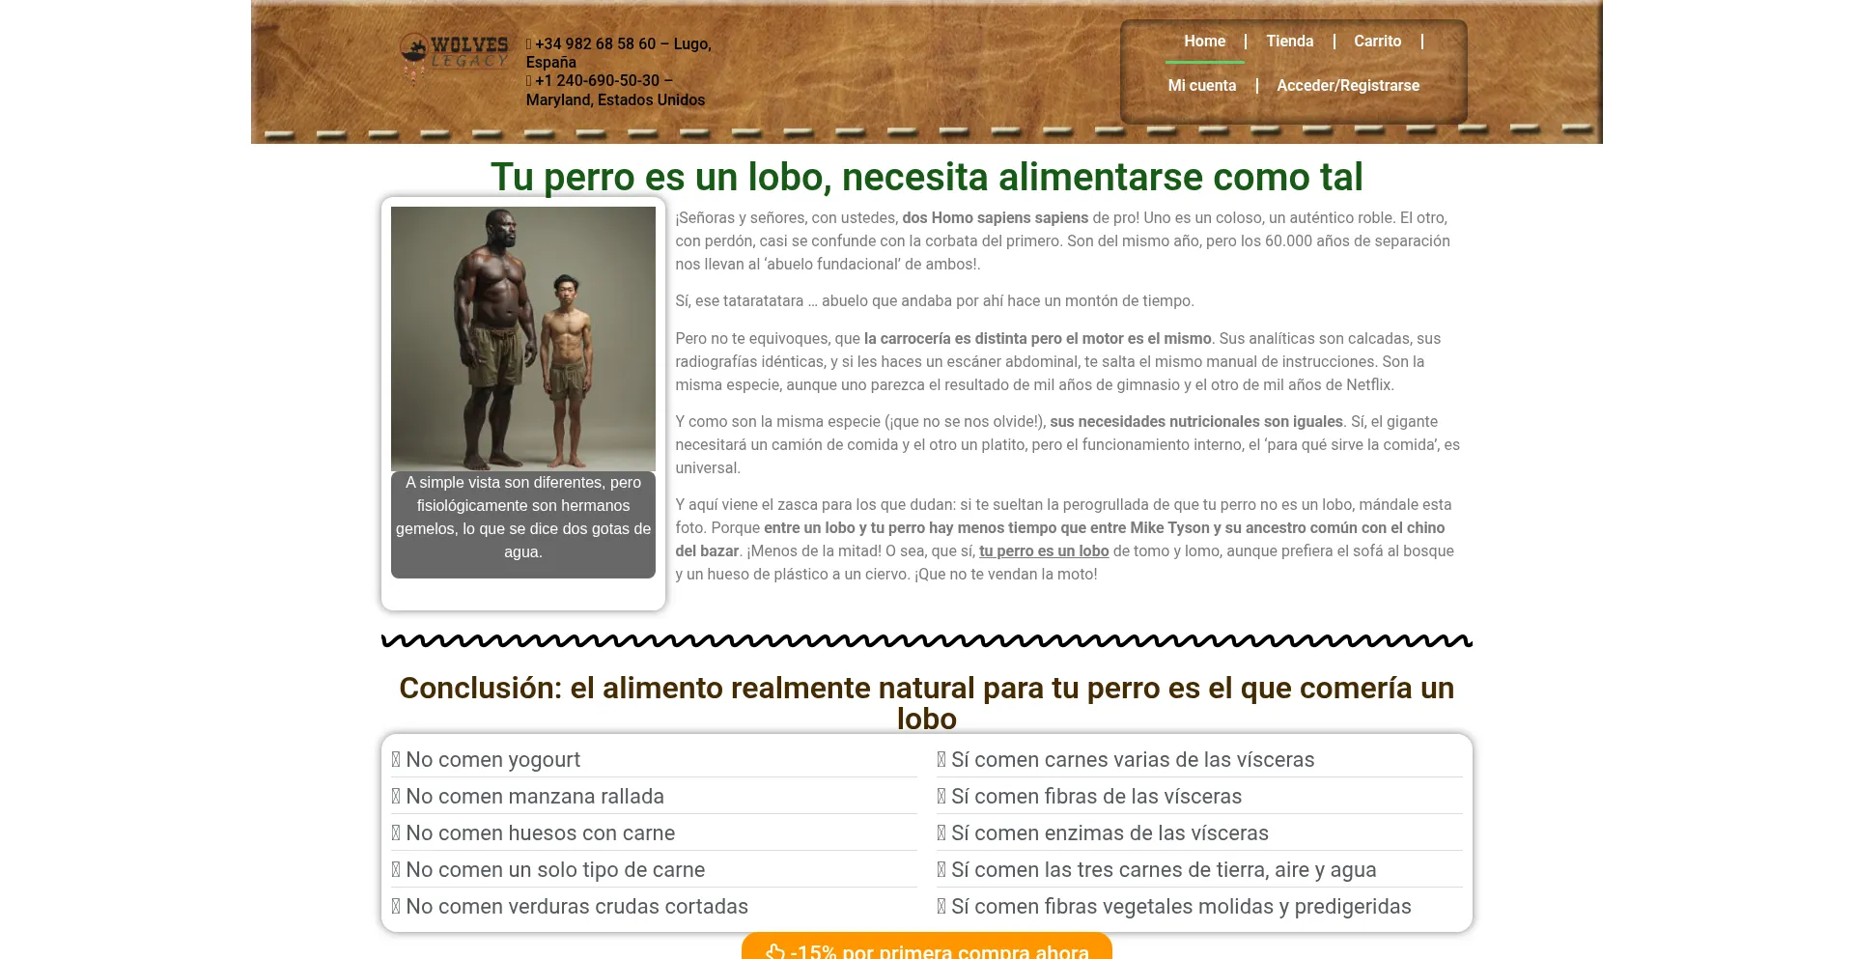Viewport: 1854px width, 959px height.
Task: Click the icon before 'No comen un solo tipo de carne'
Action: [396, 870]
